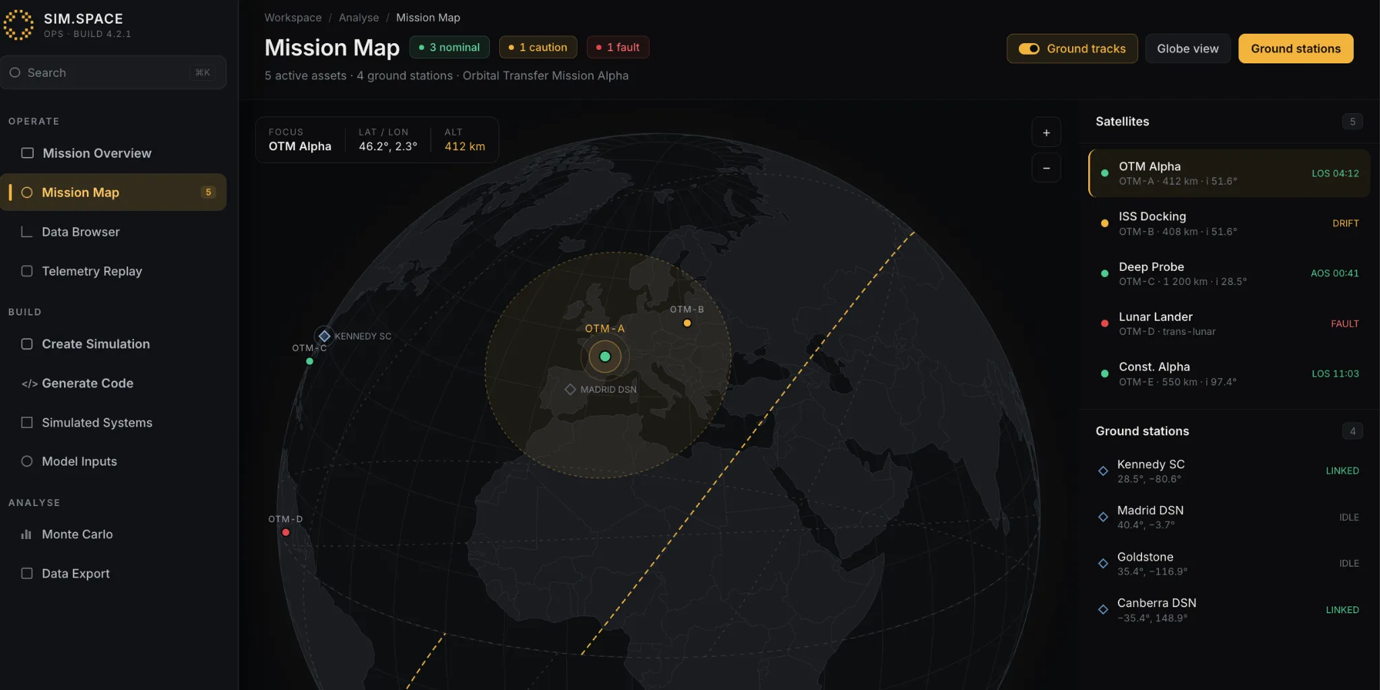
Task: Click the Create Simulation sidebar icon
Action: click(27, 344)
